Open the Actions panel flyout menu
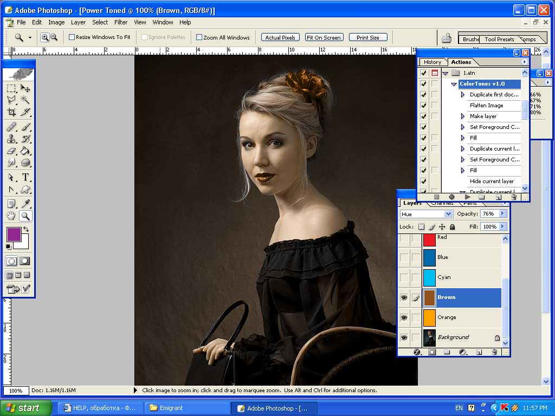Screen dimensions: 555x416 tap(524, 62)
